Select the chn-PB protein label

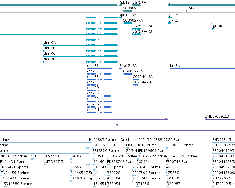[x=93, y=66]
